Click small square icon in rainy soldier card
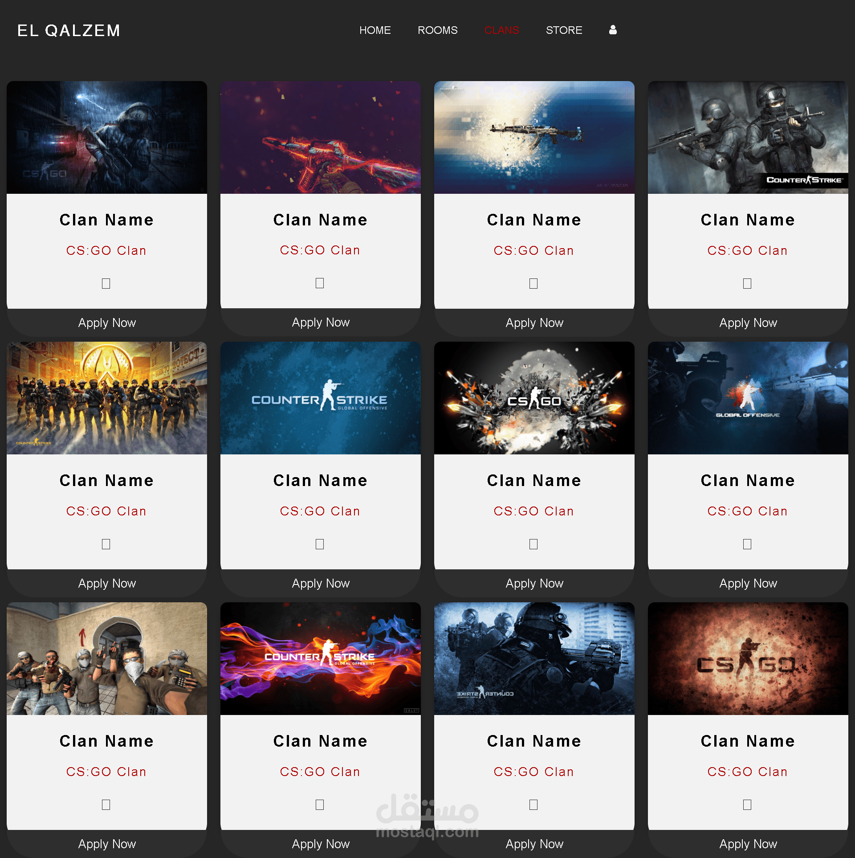855x858 pixels. (106, 283)
